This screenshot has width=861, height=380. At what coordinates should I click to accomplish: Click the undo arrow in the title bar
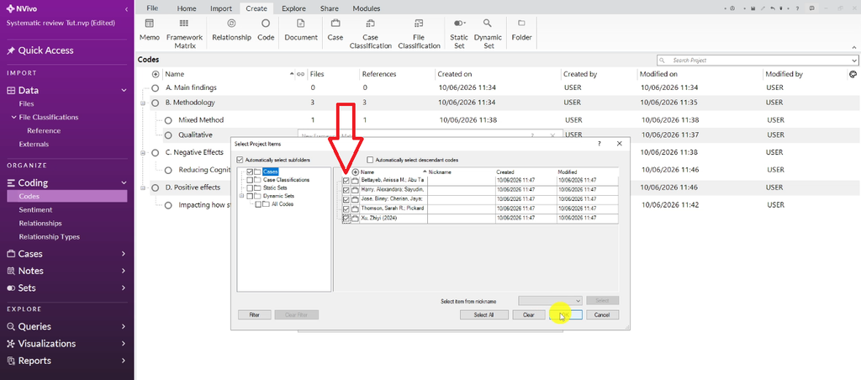pyautogui.click(x=774, y=8)
